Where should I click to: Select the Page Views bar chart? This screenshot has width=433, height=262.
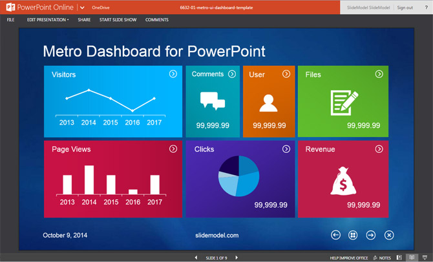pyautogui.click(x=111, y=185)
